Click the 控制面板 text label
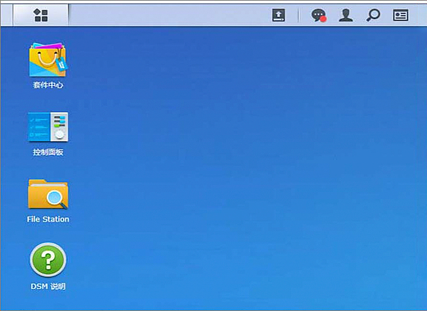This screenshot has height=311, width=427. click(x=48, y=152)
